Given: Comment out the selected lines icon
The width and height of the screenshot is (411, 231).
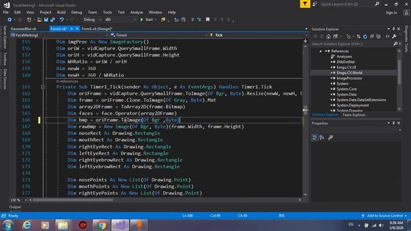Looking at the screenshot, I should coord(192,20).
